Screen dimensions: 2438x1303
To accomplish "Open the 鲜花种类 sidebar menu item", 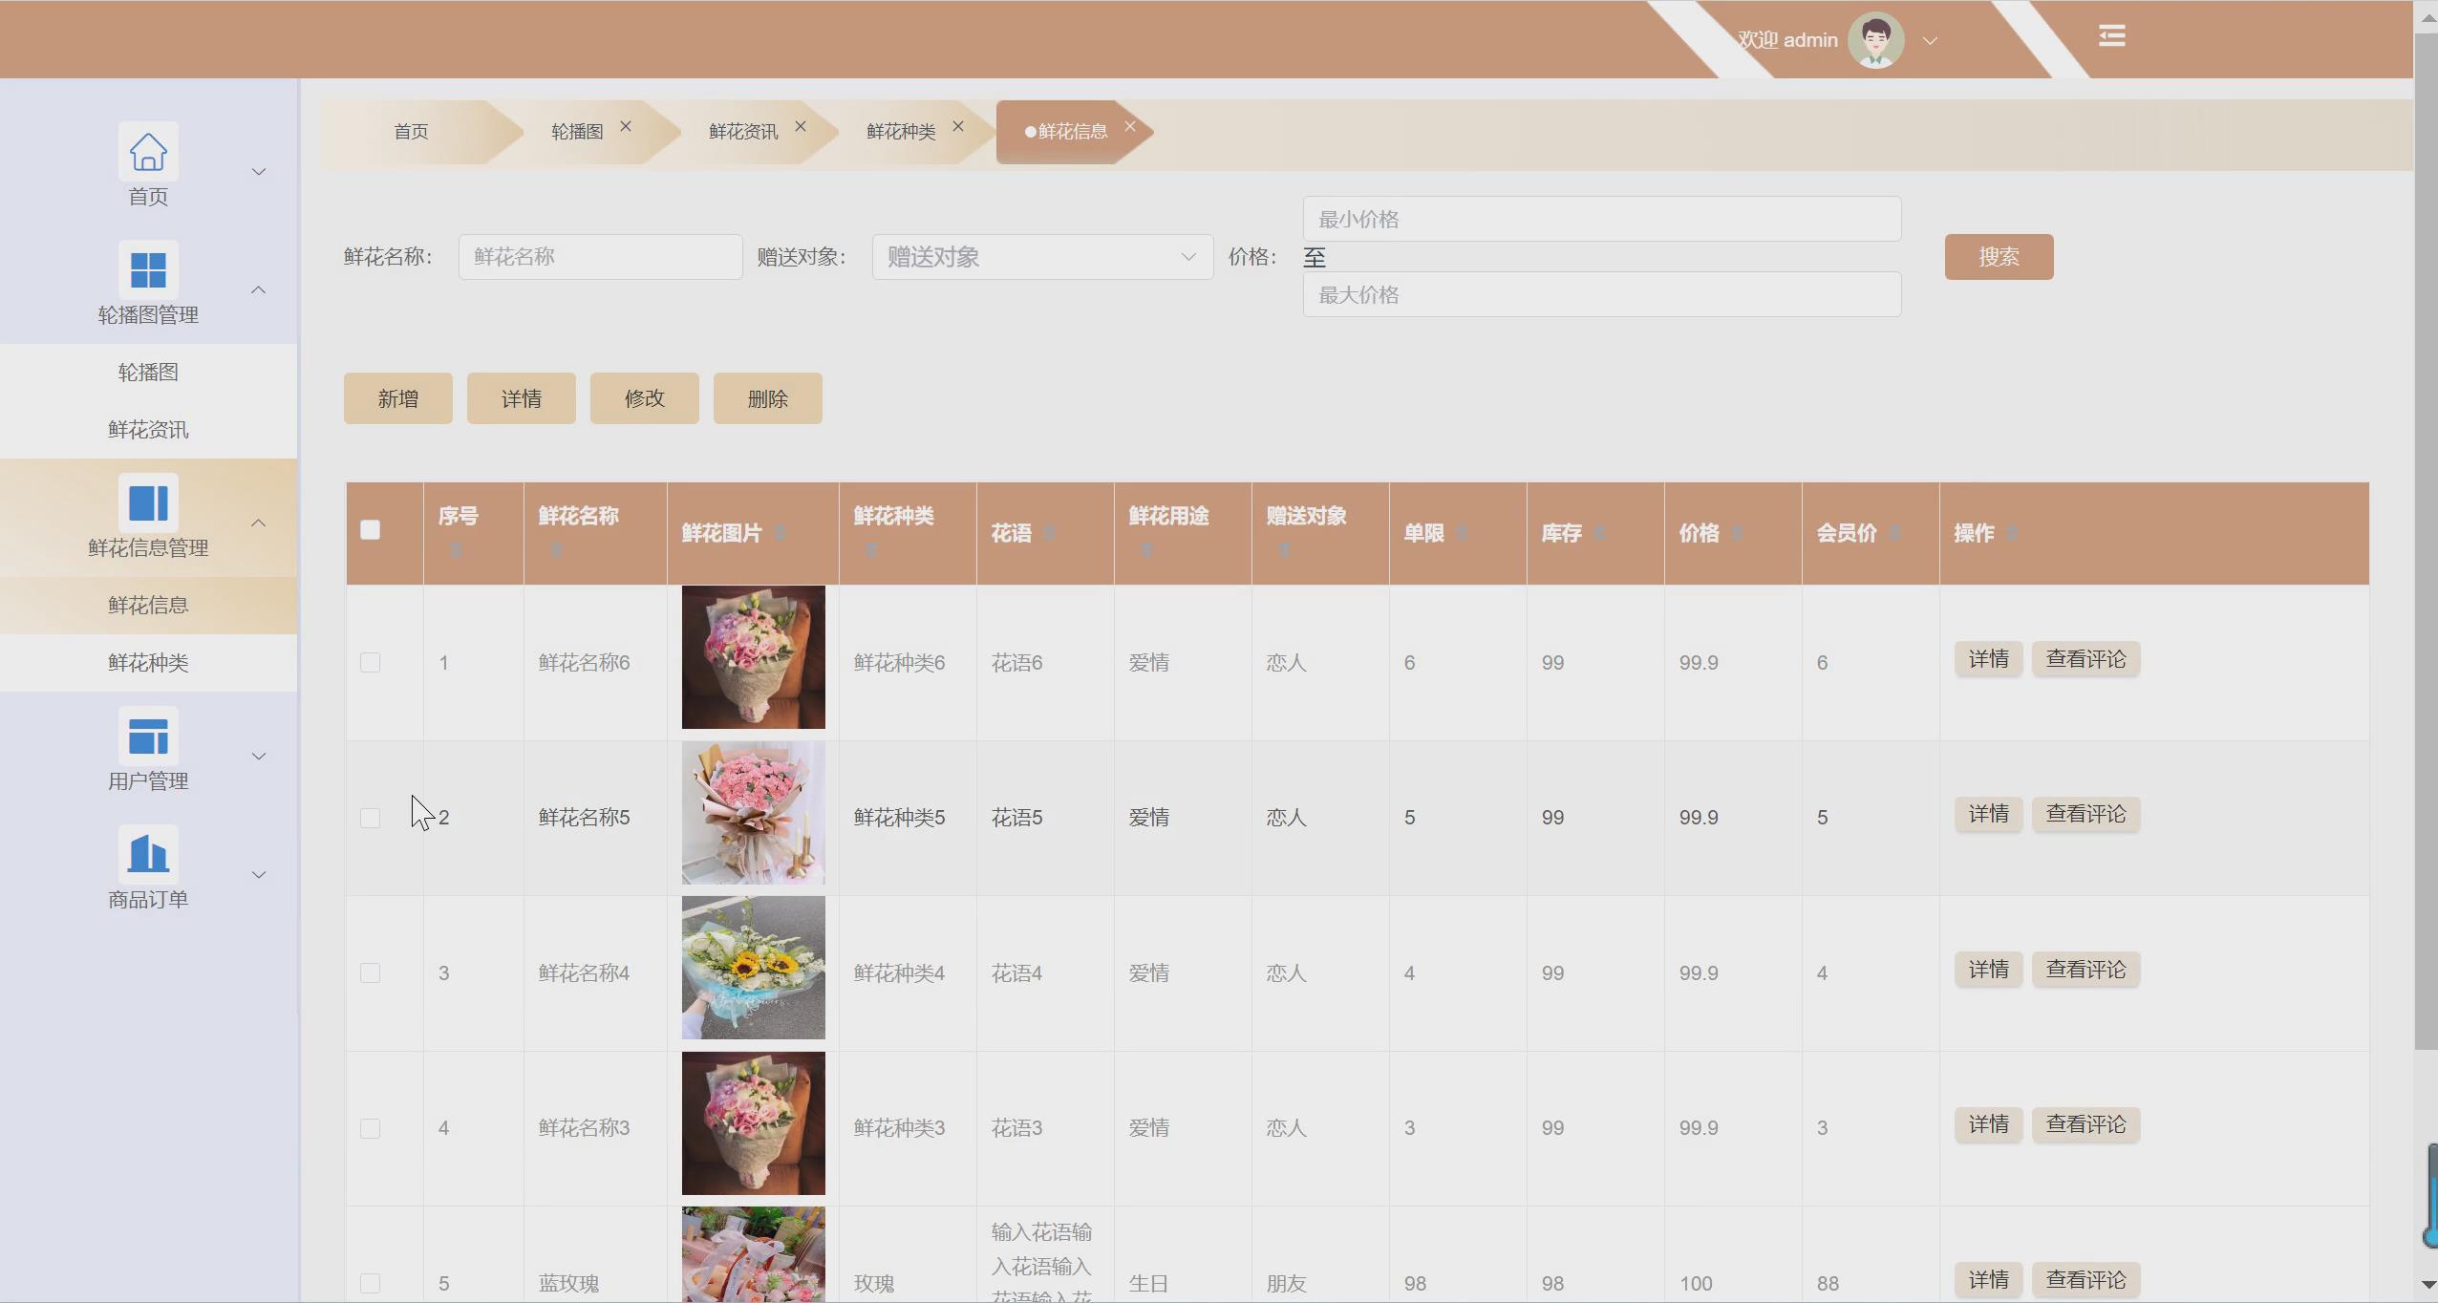I will click(x=148, y=663).
